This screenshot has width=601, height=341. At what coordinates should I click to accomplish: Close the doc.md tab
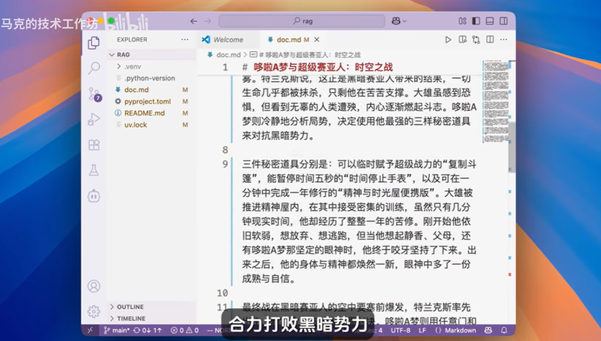[x=317, y=39]
